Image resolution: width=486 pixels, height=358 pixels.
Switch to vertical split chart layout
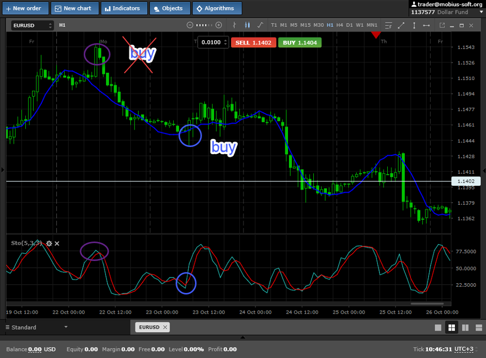click(x=465, y=328)
